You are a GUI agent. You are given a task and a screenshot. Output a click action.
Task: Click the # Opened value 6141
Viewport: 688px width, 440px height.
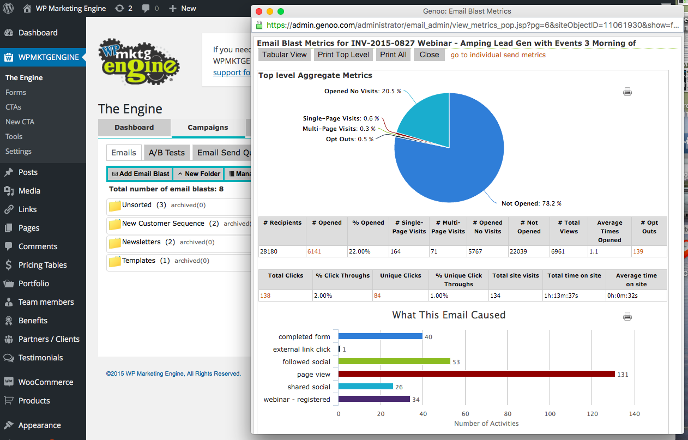point(315,251)
